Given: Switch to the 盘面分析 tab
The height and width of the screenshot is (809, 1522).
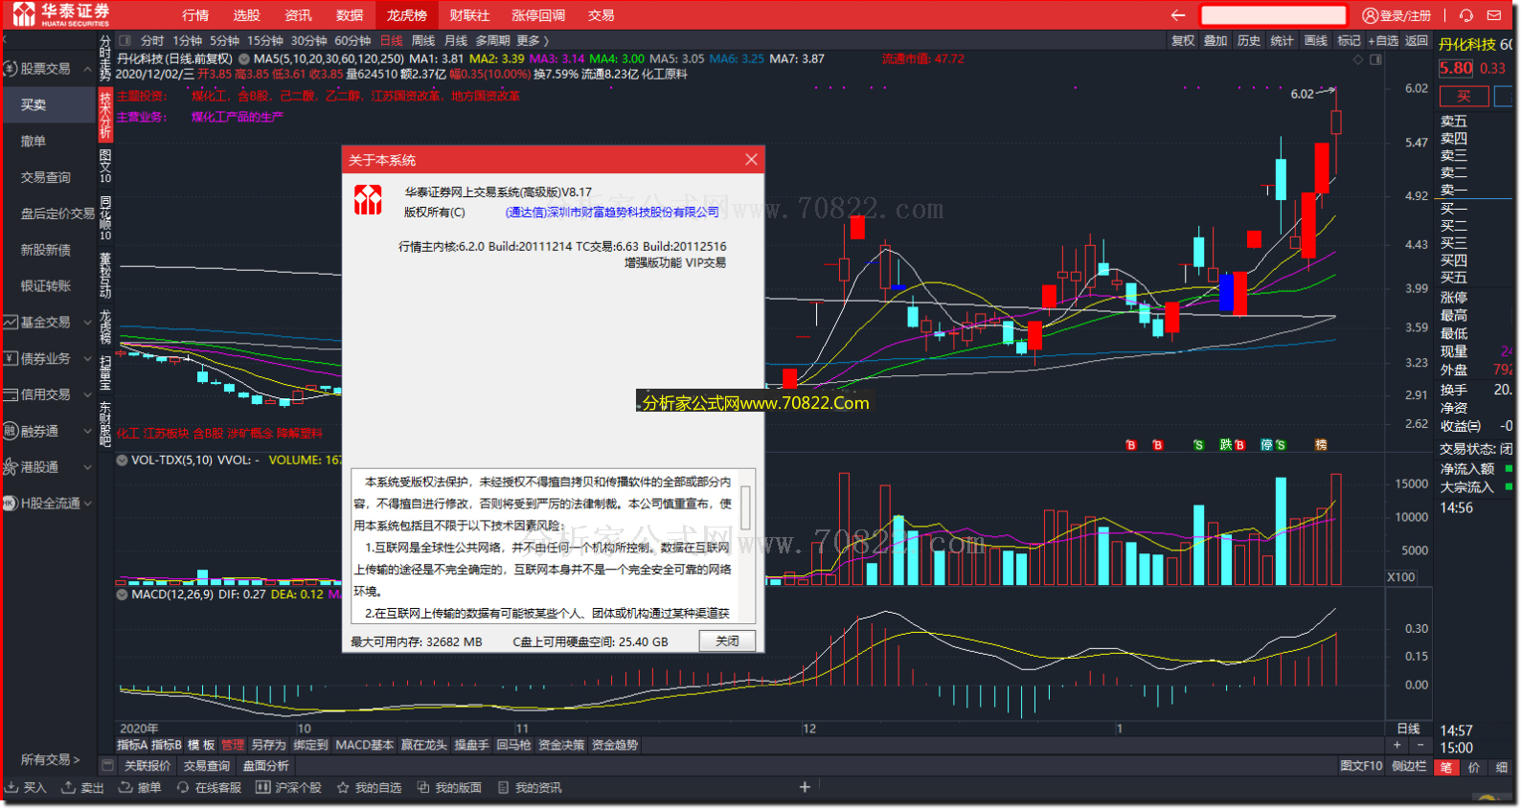Looking at the screenshot, I should pyautogui.click(x=265, y=766).
